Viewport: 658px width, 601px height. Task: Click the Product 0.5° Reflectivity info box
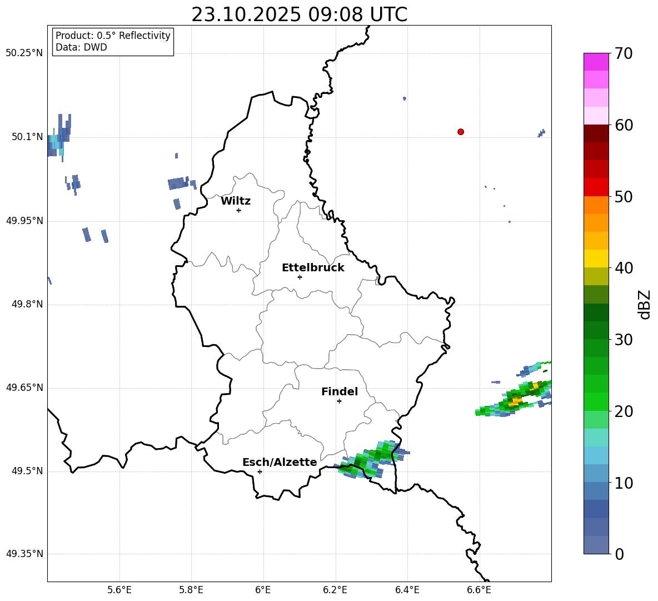click(x=113, y=42)
